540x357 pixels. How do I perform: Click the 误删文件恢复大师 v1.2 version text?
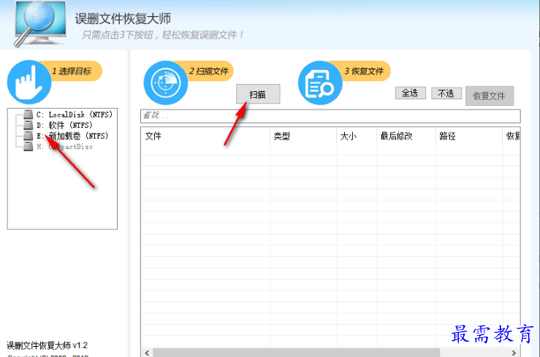click(x=47, y=345)
